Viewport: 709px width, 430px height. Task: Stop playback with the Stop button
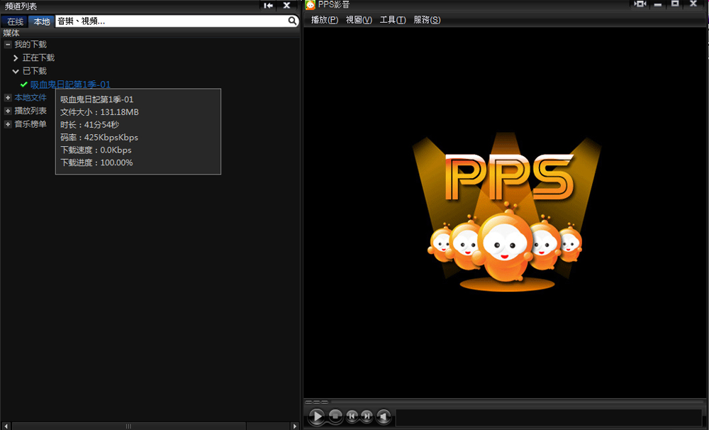pyautogui.click(x=335, y=415)
